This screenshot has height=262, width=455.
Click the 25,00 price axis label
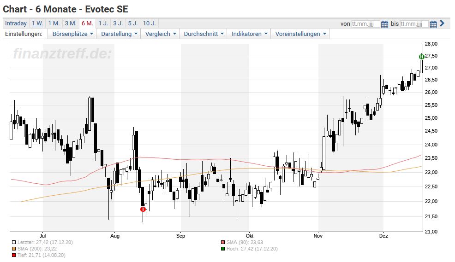pos(431,118)
